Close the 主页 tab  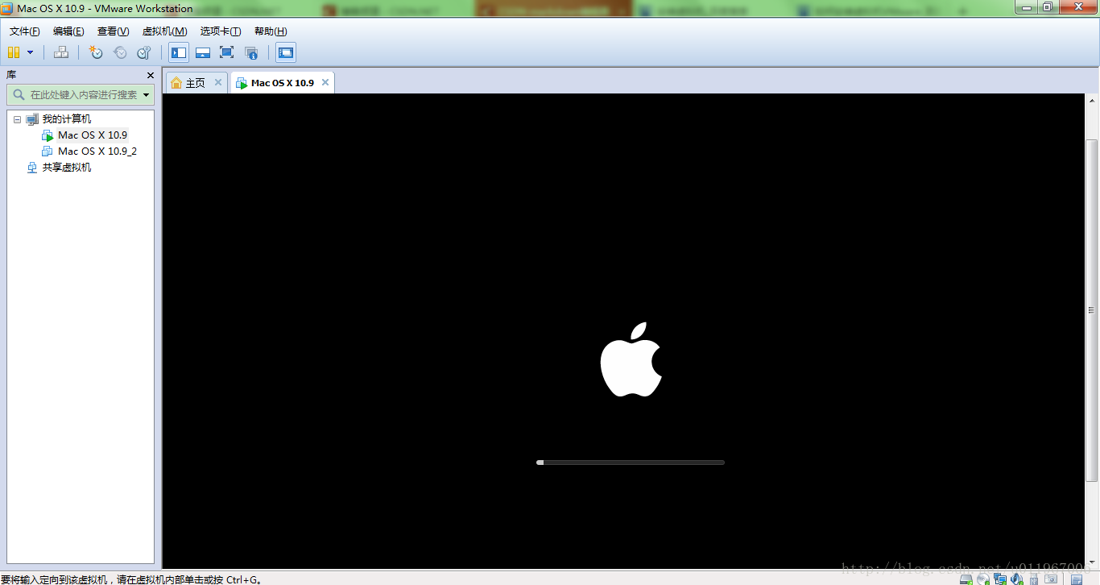pyautogui.click(x=217, y=82)
